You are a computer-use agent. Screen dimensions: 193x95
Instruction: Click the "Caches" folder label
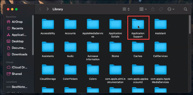coord(138,56)
